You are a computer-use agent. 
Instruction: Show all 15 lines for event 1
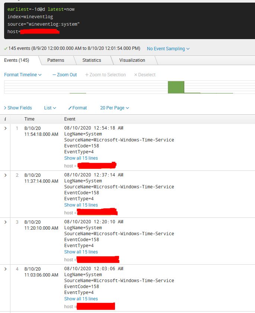[81, 158]
